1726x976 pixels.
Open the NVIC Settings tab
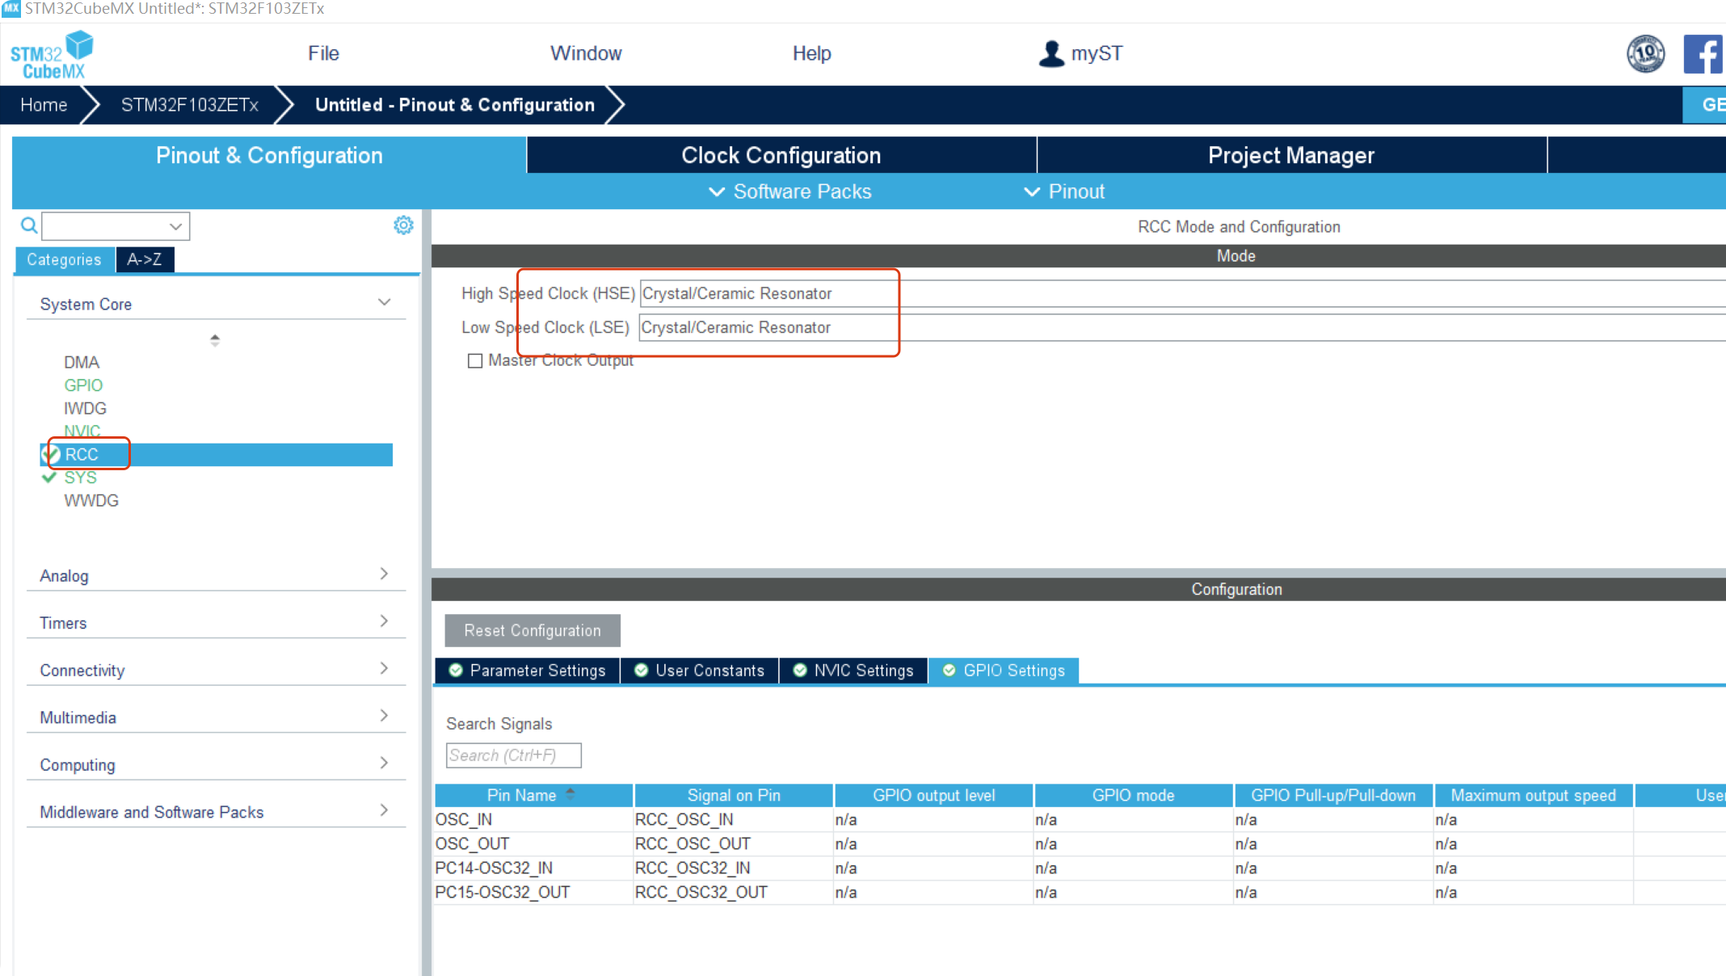tap(854, 671)
